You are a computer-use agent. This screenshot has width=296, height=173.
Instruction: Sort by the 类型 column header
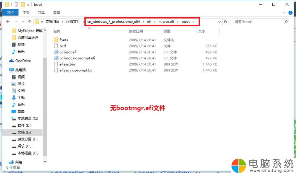coord(167,31)
